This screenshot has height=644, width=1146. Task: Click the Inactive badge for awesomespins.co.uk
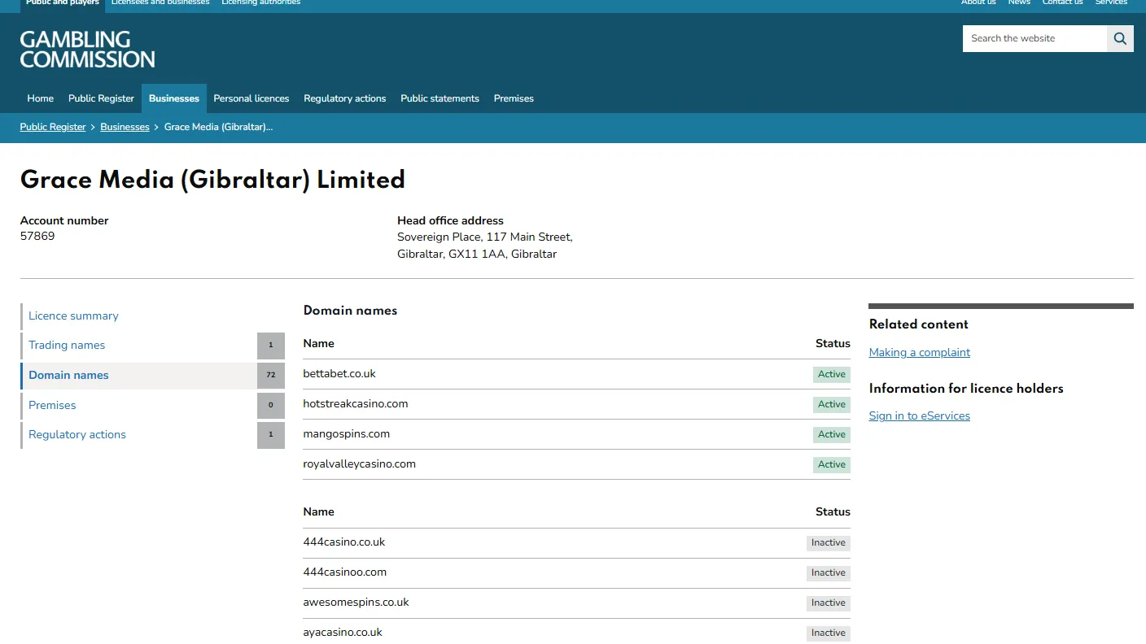pos(829,603)
